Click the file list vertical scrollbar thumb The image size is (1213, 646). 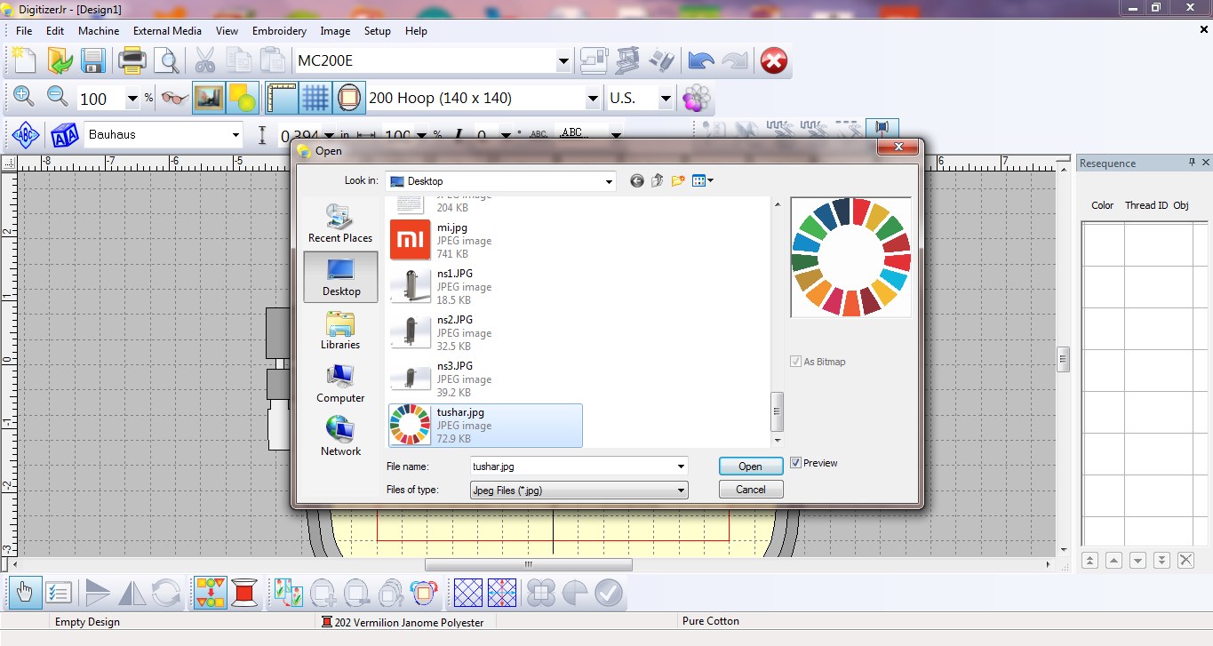(x=777, y=411)
